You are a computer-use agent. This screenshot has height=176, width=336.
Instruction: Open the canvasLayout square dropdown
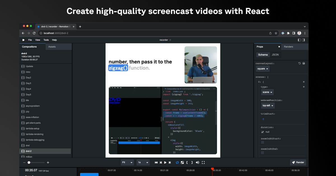coord(263,69)
